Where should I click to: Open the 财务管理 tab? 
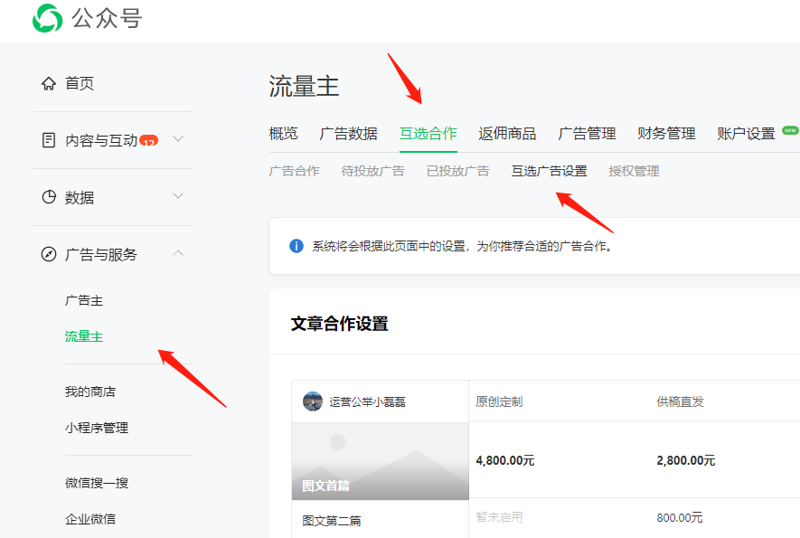(666, 134)
